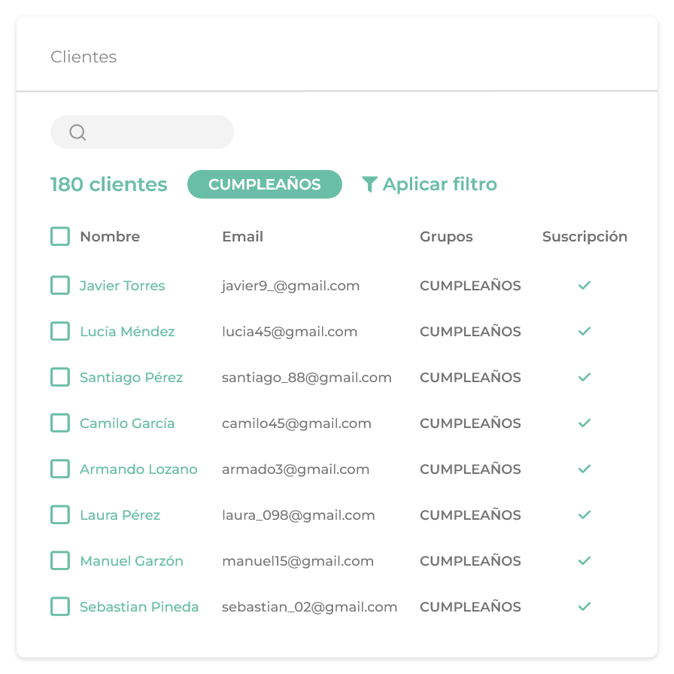Tick the checkbox next to Manuel Garzón
This screenshot has width=674, height=674.
[x=60, y=561]
